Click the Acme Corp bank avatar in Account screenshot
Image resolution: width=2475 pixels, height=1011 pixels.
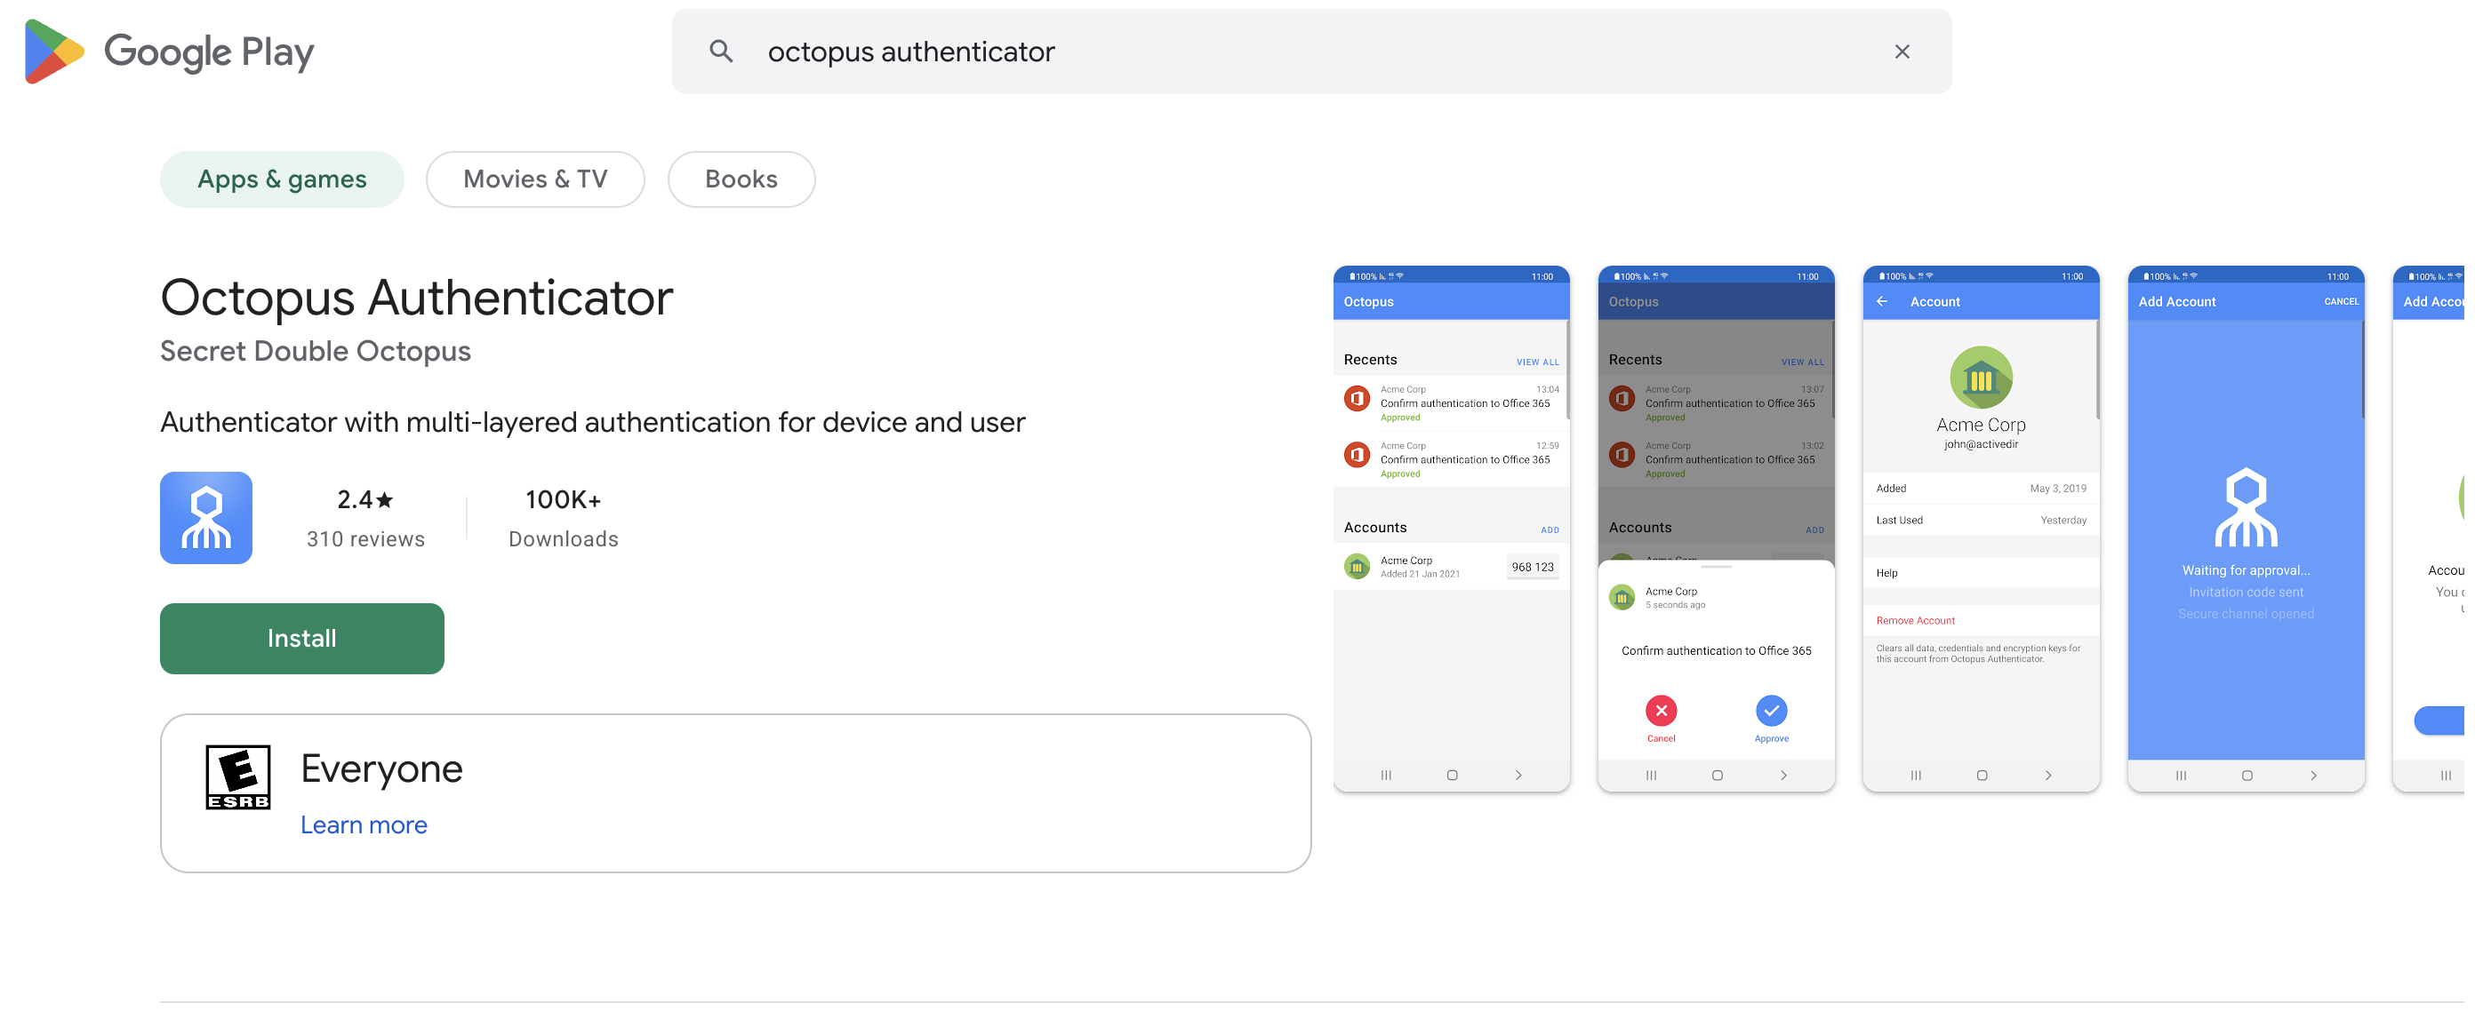1981,378
